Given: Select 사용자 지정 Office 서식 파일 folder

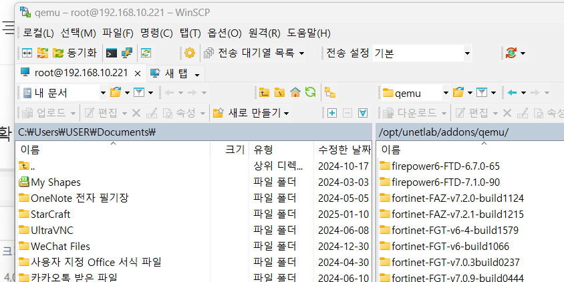Looking at the screenshot, I should coord(194,262).
